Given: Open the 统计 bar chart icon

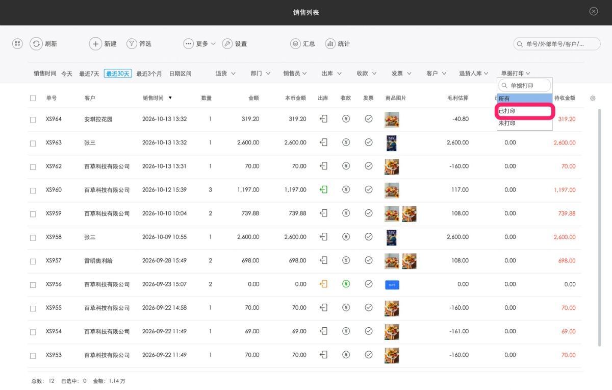Looking at the screenshot, I should (x=330, y=44).
